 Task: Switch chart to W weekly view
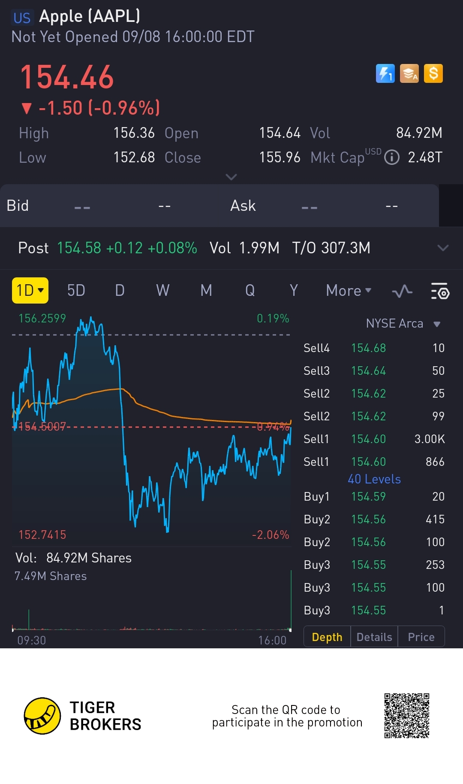[x=163, y=291]
